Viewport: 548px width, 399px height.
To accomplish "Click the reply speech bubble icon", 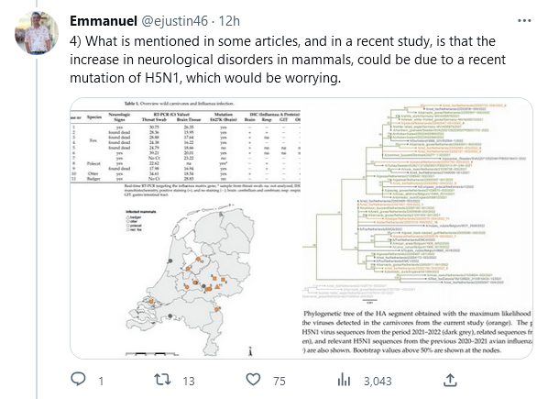I will tap(78, 380).
